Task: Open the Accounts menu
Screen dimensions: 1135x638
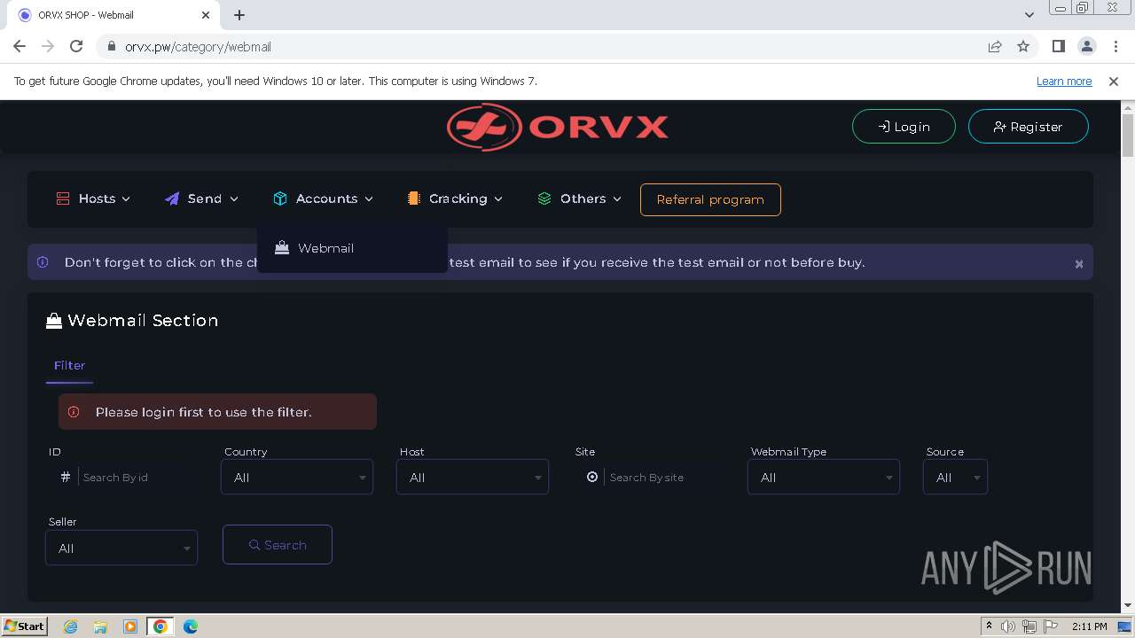Action: coord(323,198)
